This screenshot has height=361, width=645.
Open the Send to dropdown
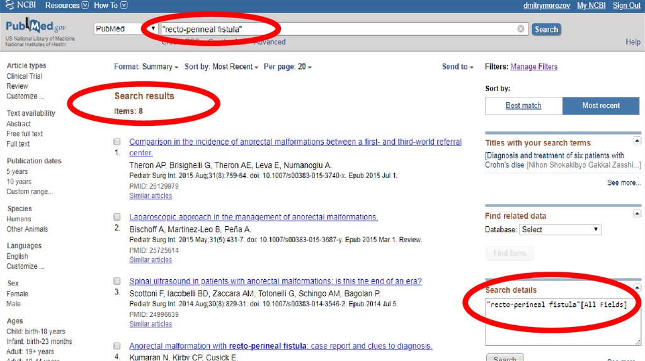(457, 67)
